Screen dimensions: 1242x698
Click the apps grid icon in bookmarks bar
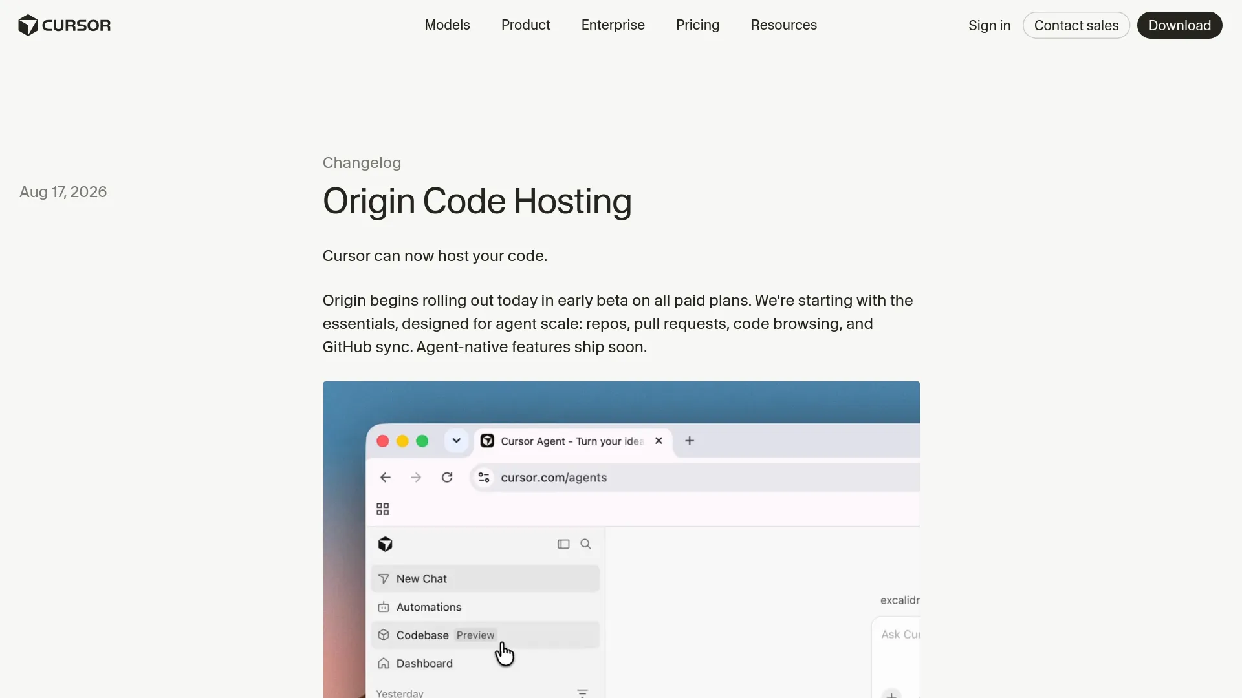(383, 509)
